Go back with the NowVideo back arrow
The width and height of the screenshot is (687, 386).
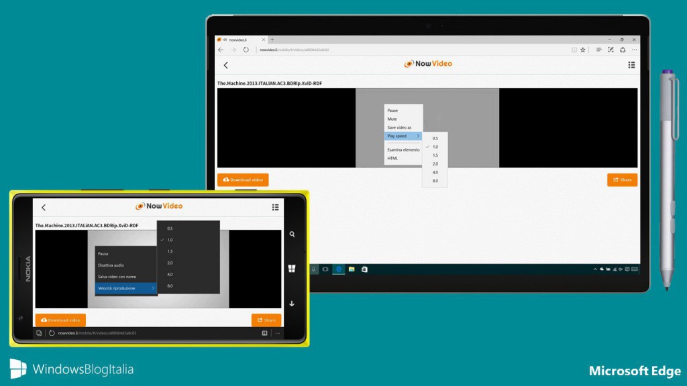pyautogui.click(x=225, y=65)
